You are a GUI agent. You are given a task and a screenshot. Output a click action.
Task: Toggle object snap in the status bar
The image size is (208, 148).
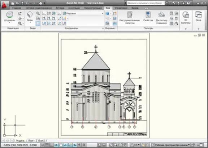[61, 145]
